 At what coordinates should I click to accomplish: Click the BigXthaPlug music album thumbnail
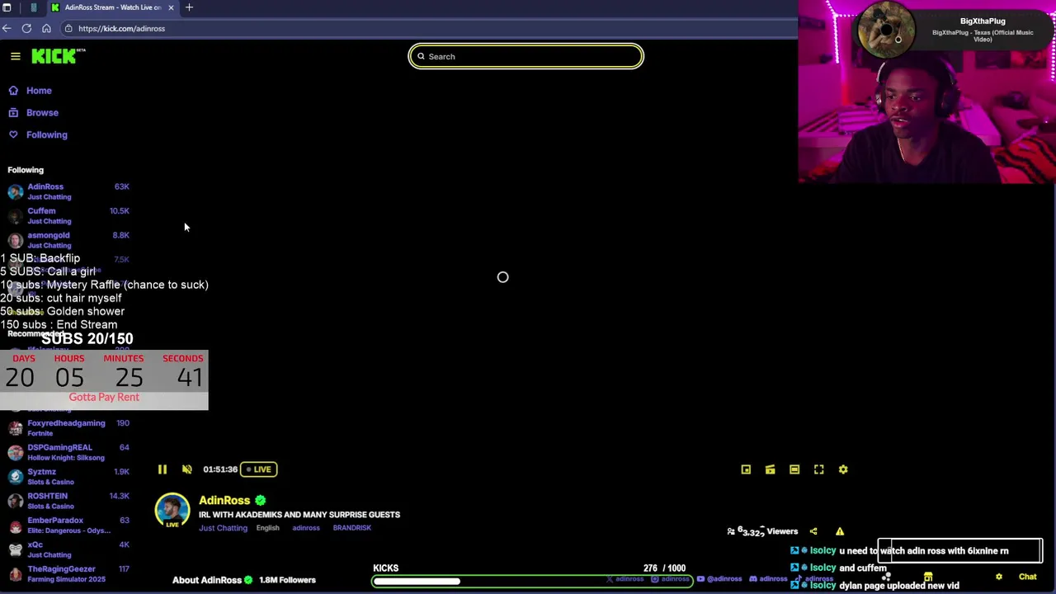pos(886,31)
